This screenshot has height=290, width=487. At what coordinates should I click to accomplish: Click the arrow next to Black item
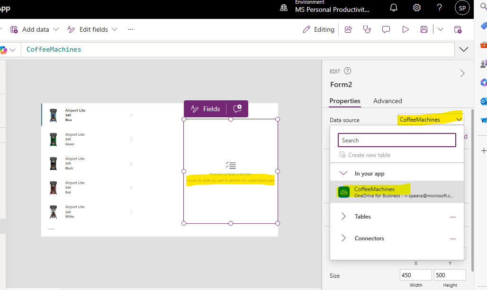coord(131,164)
